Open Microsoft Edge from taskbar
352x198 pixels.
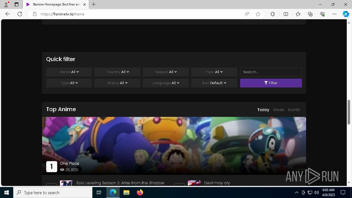pos(113,193)
